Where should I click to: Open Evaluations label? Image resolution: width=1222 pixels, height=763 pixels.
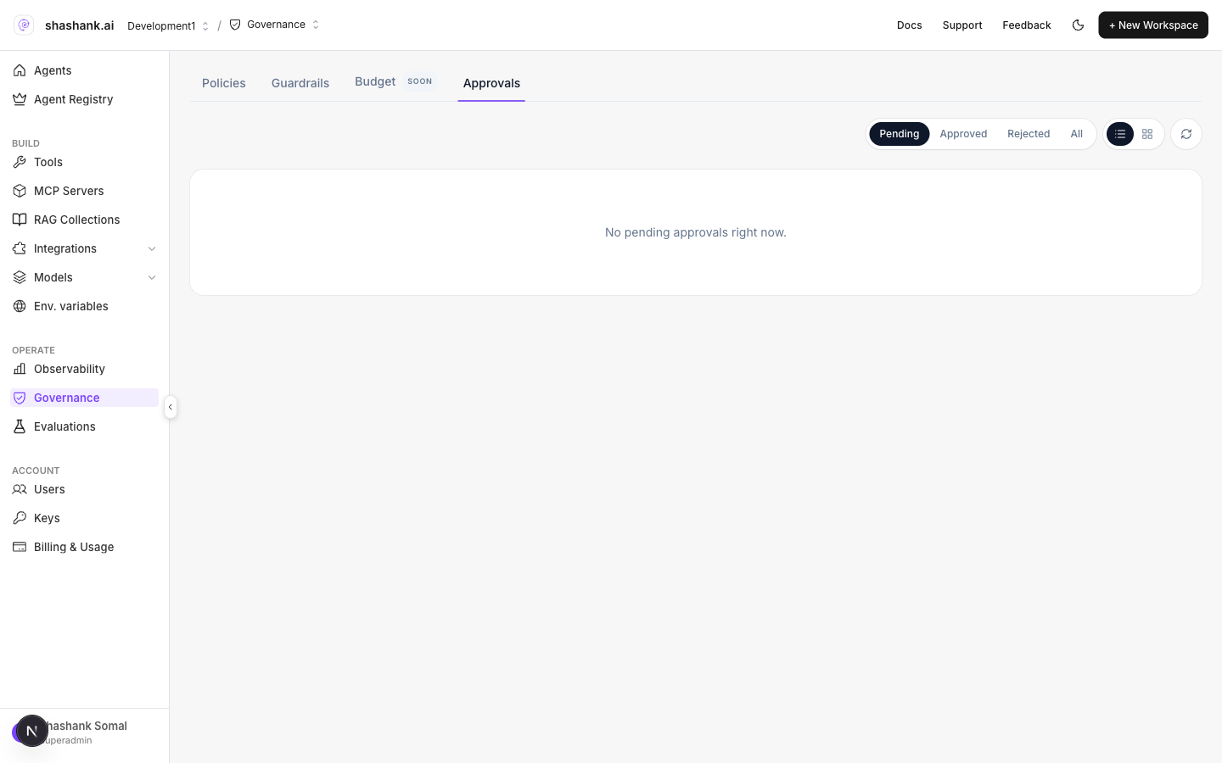pyautogui.click(x=64, y=426)
